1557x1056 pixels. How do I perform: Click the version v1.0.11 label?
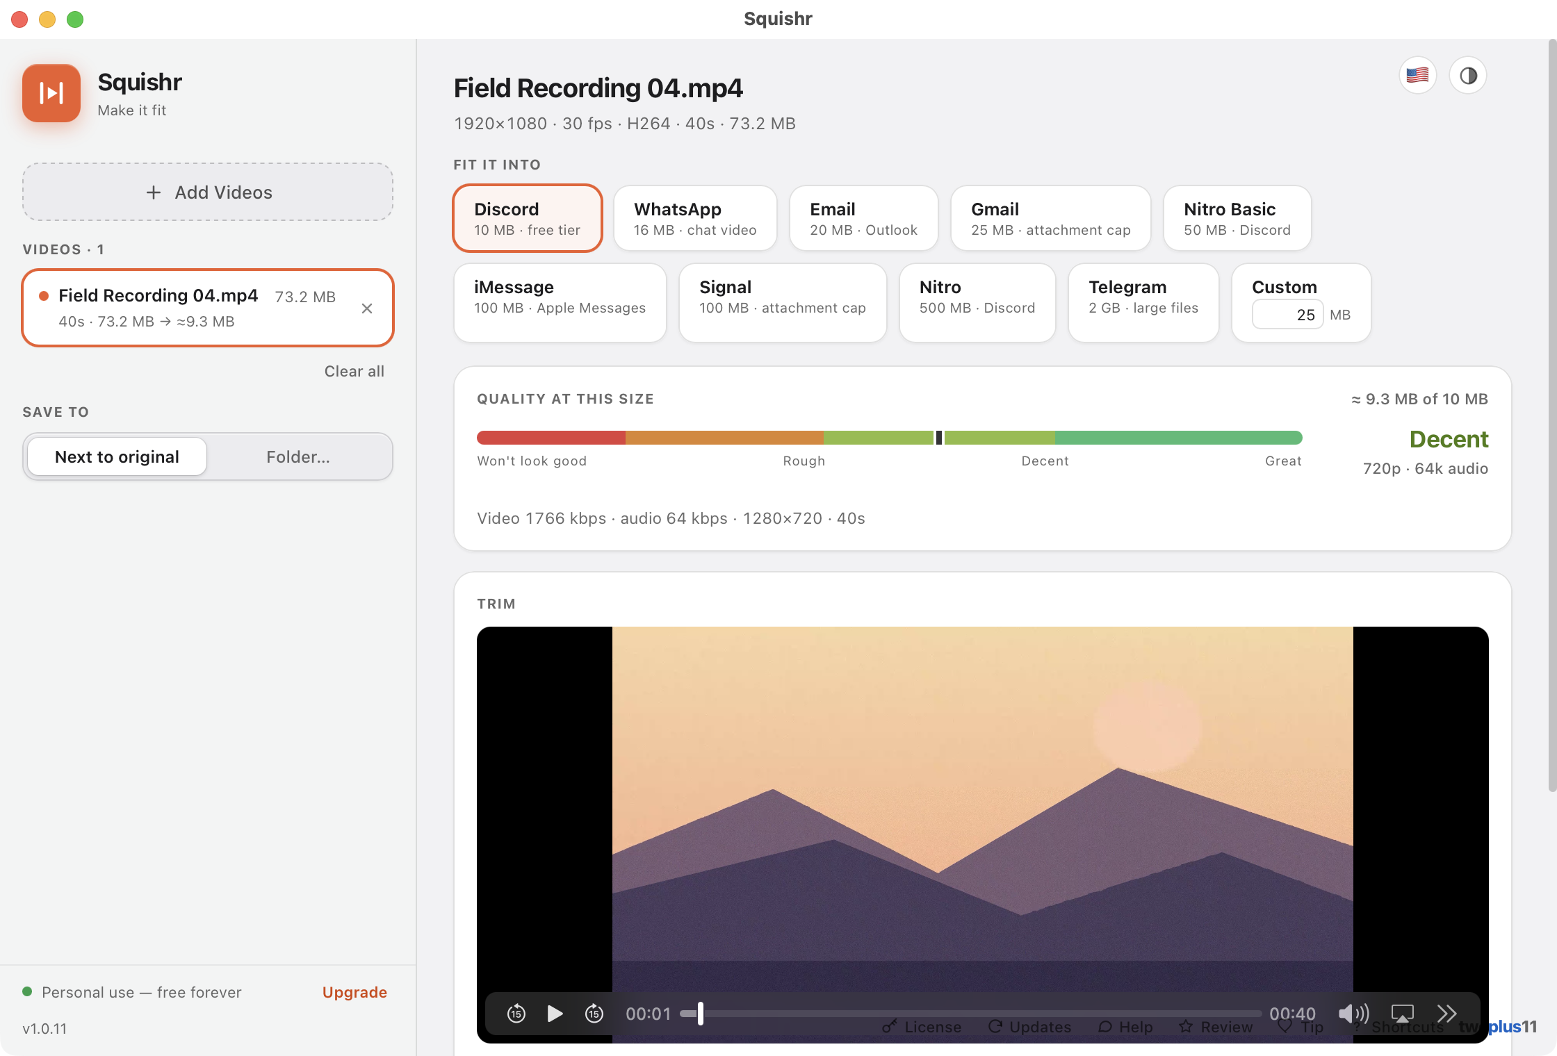44,1028
